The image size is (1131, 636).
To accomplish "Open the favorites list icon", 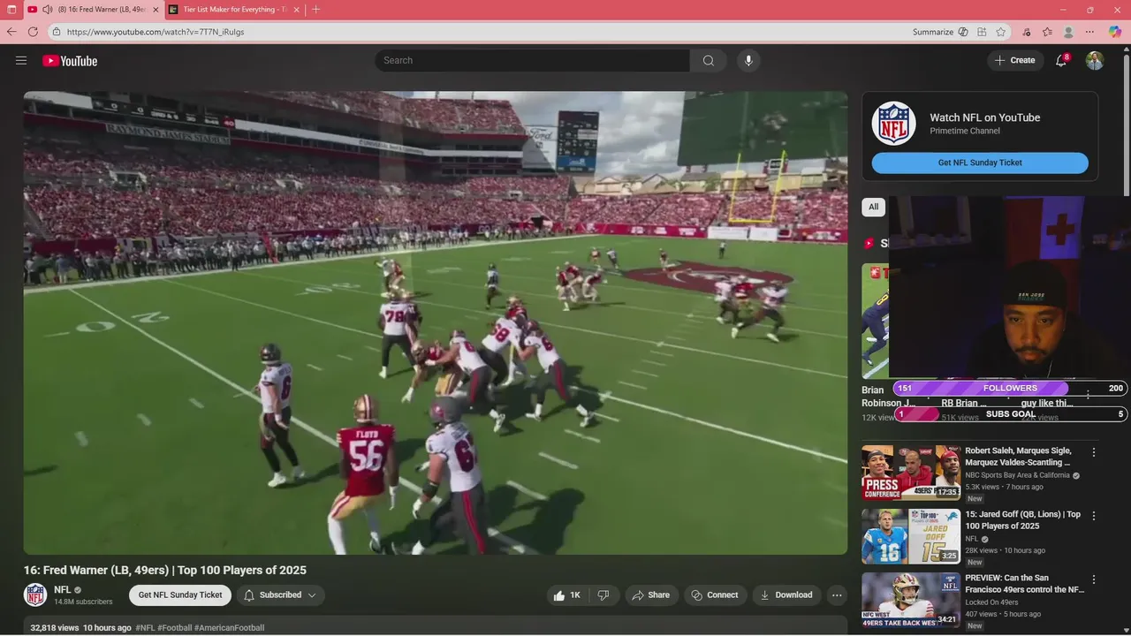I will pyautogui.click(x=1047, y=32).
